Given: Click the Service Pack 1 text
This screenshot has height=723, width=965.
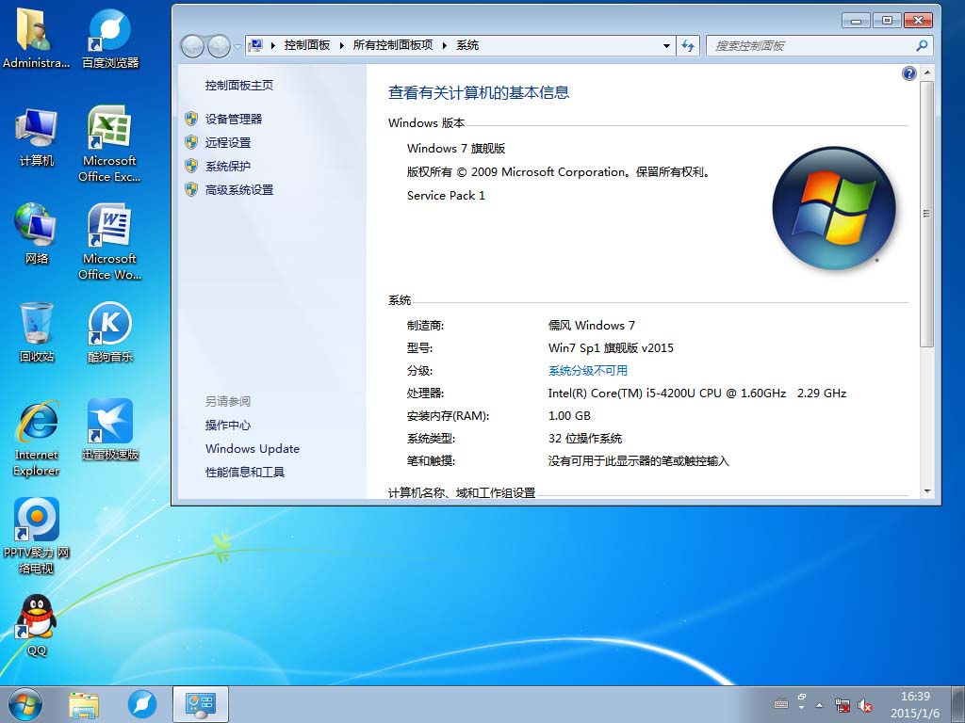Looking at the screenshot, I should [446, 196].
